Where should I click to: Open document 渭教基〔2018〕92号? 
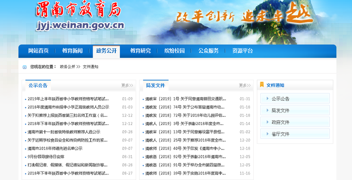pos(185,157)
